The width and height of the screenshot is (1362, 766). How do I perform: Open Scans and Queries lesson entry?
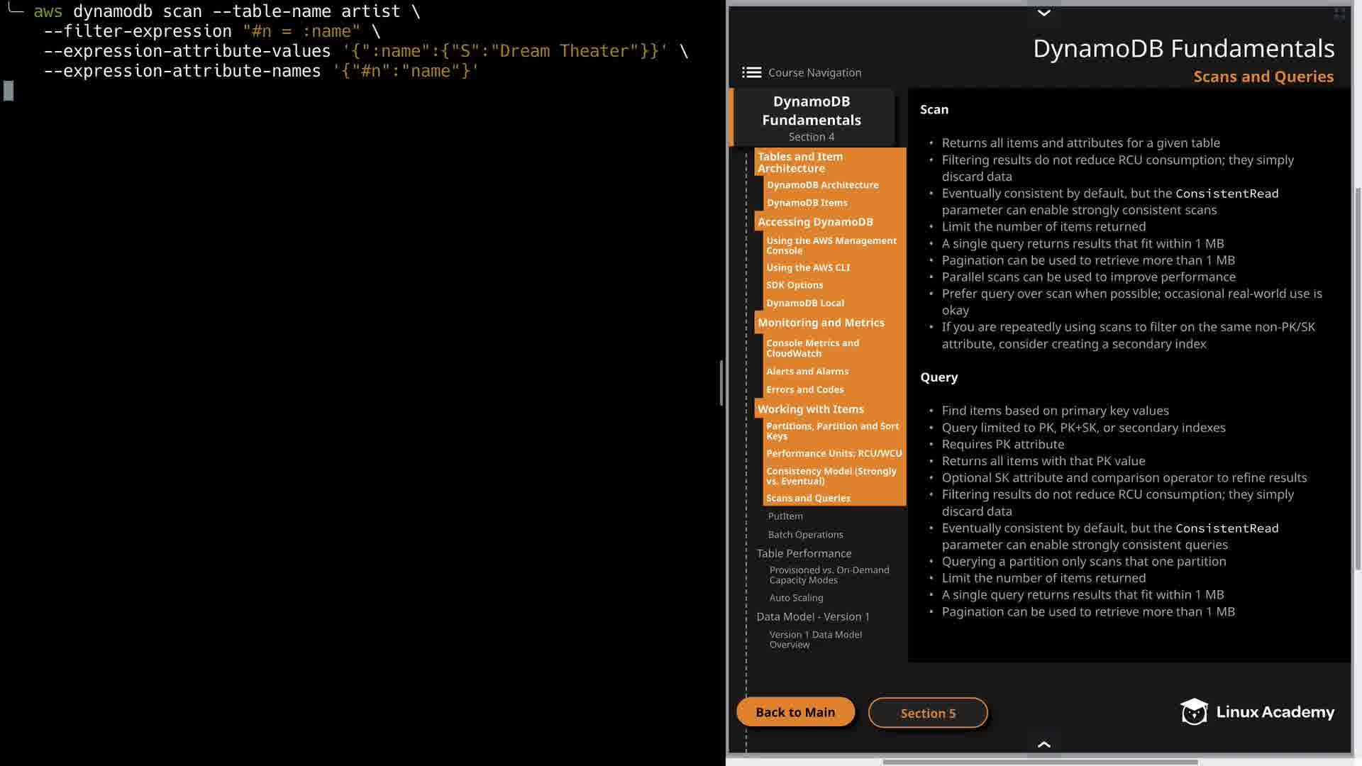(x=808, y=498)
